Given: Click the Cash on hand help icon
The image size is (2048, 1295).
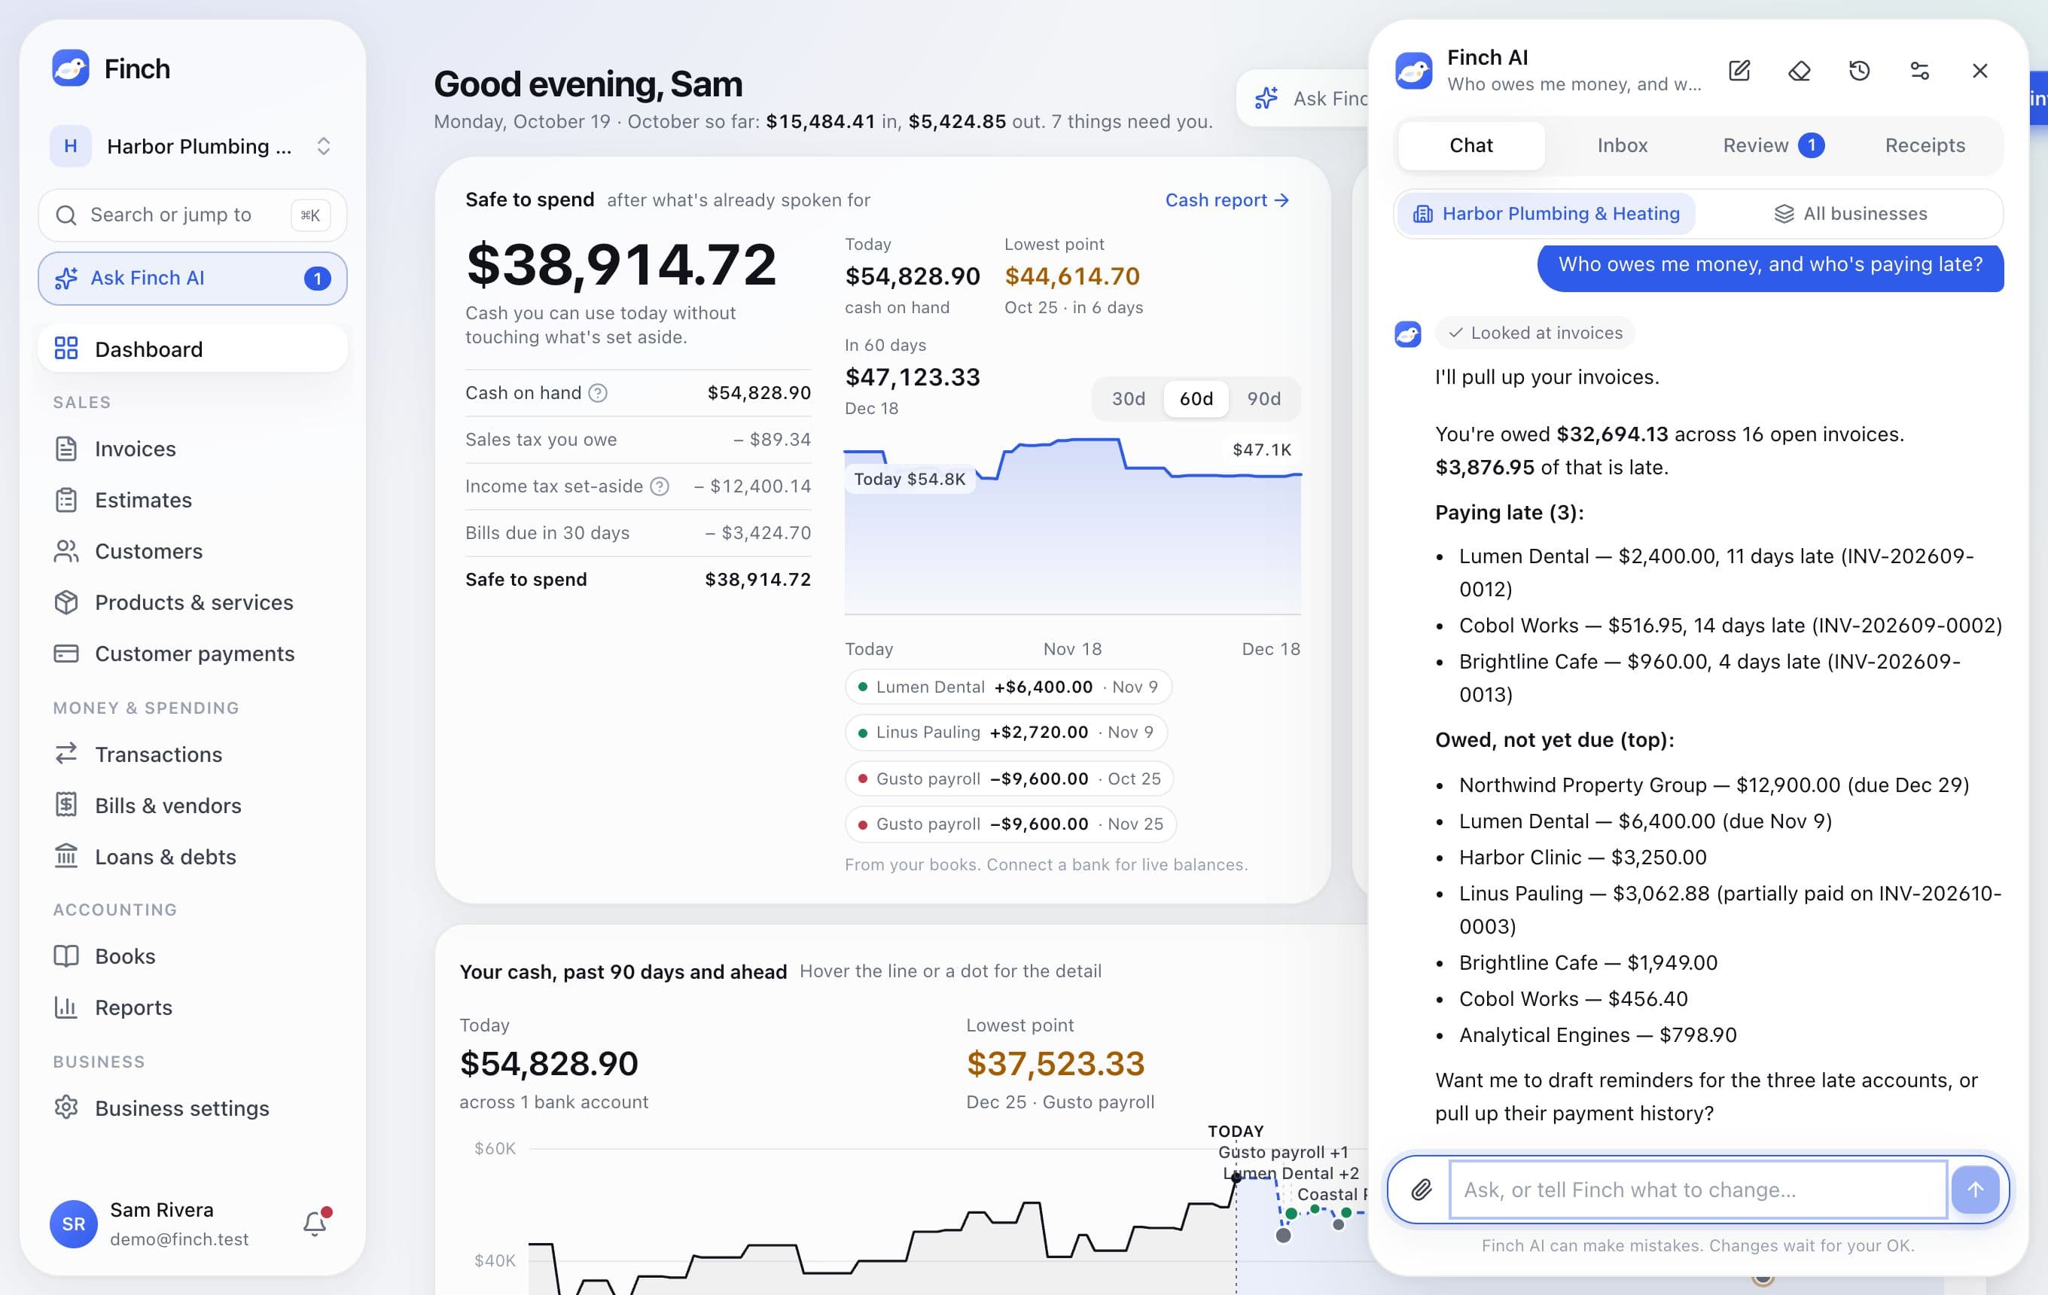Looking at the screenshot, I should click(x=598, y=393).
